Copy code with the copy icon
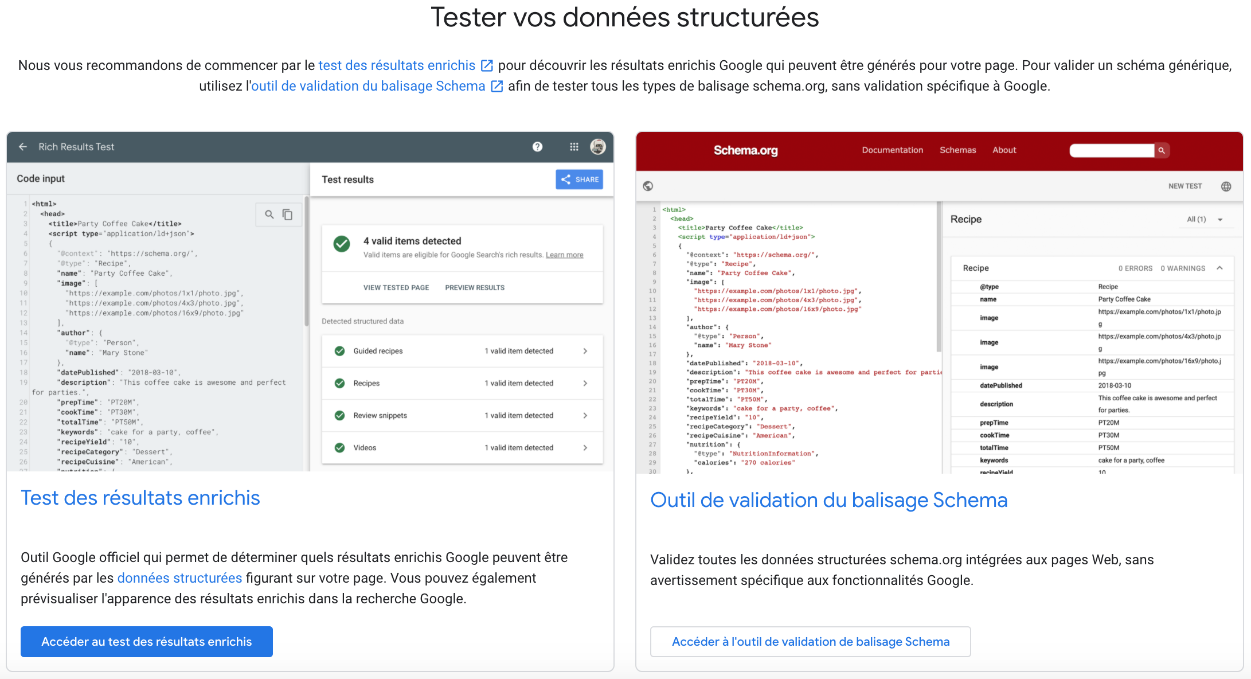Screen dimensions: 1251x679 (x=288, y=214)
